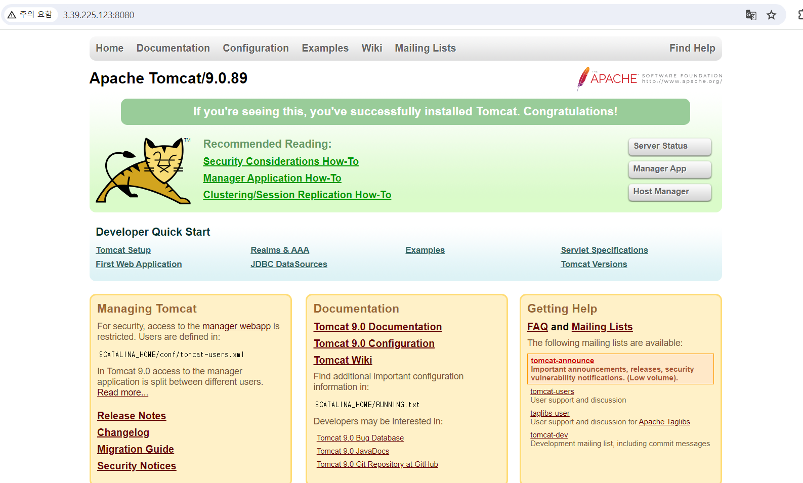Open the Changelog link

(123, 432)
